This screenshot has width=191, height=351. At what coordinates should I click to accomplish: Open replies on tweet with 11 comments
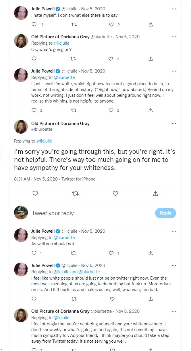point(34,25)
